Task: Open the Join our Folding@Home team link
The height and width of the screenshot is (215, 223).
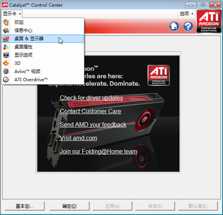Action: [x=99, y=152]
